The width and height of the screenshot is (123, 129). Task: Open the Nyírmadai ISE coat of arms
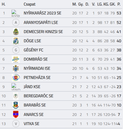click(16, 68)
